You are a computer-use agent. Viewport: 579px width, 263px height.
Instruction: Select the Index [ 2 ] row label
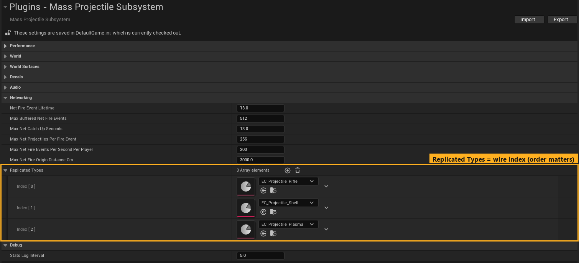(27, 230)
